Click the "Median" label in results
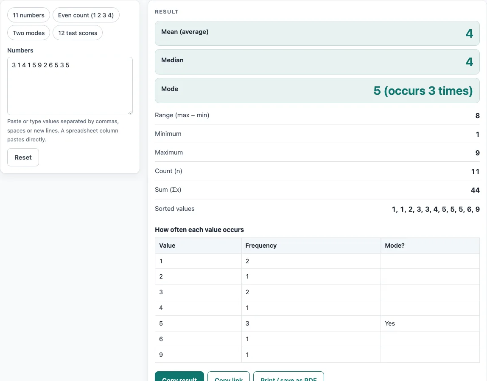This screenshot has height=381, width=487. [172, 60]
